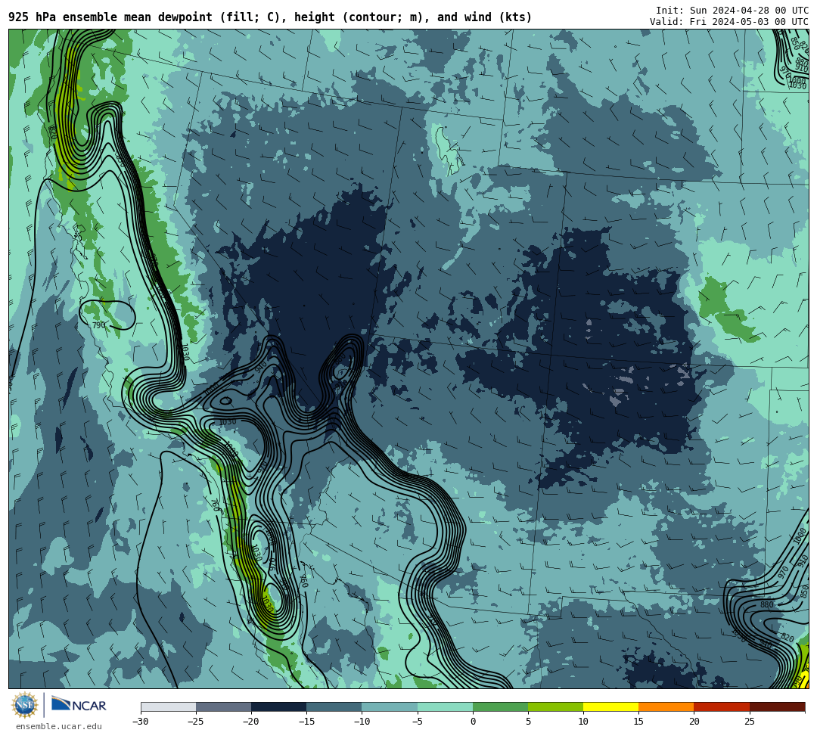Click the 10 to 15 yellow colorbar swatch
817x736 pixels.
610,706
